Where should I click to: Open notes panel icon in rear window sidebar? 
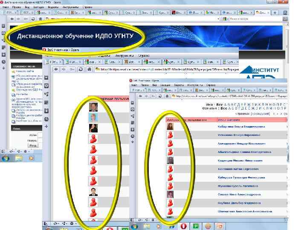click(4, 47)
